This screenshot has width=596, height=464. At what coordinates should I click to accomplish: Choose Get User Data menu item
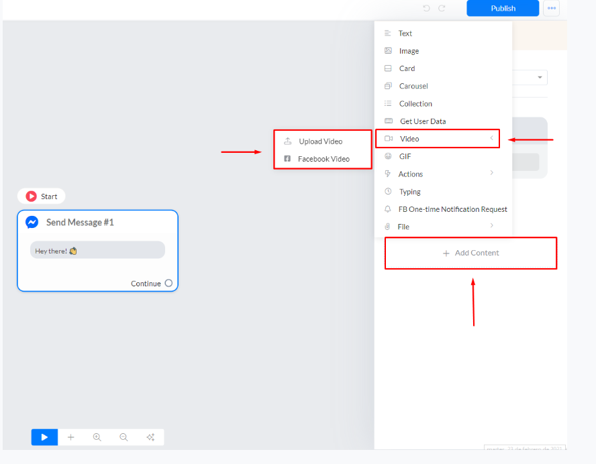[x=422, y=121]
